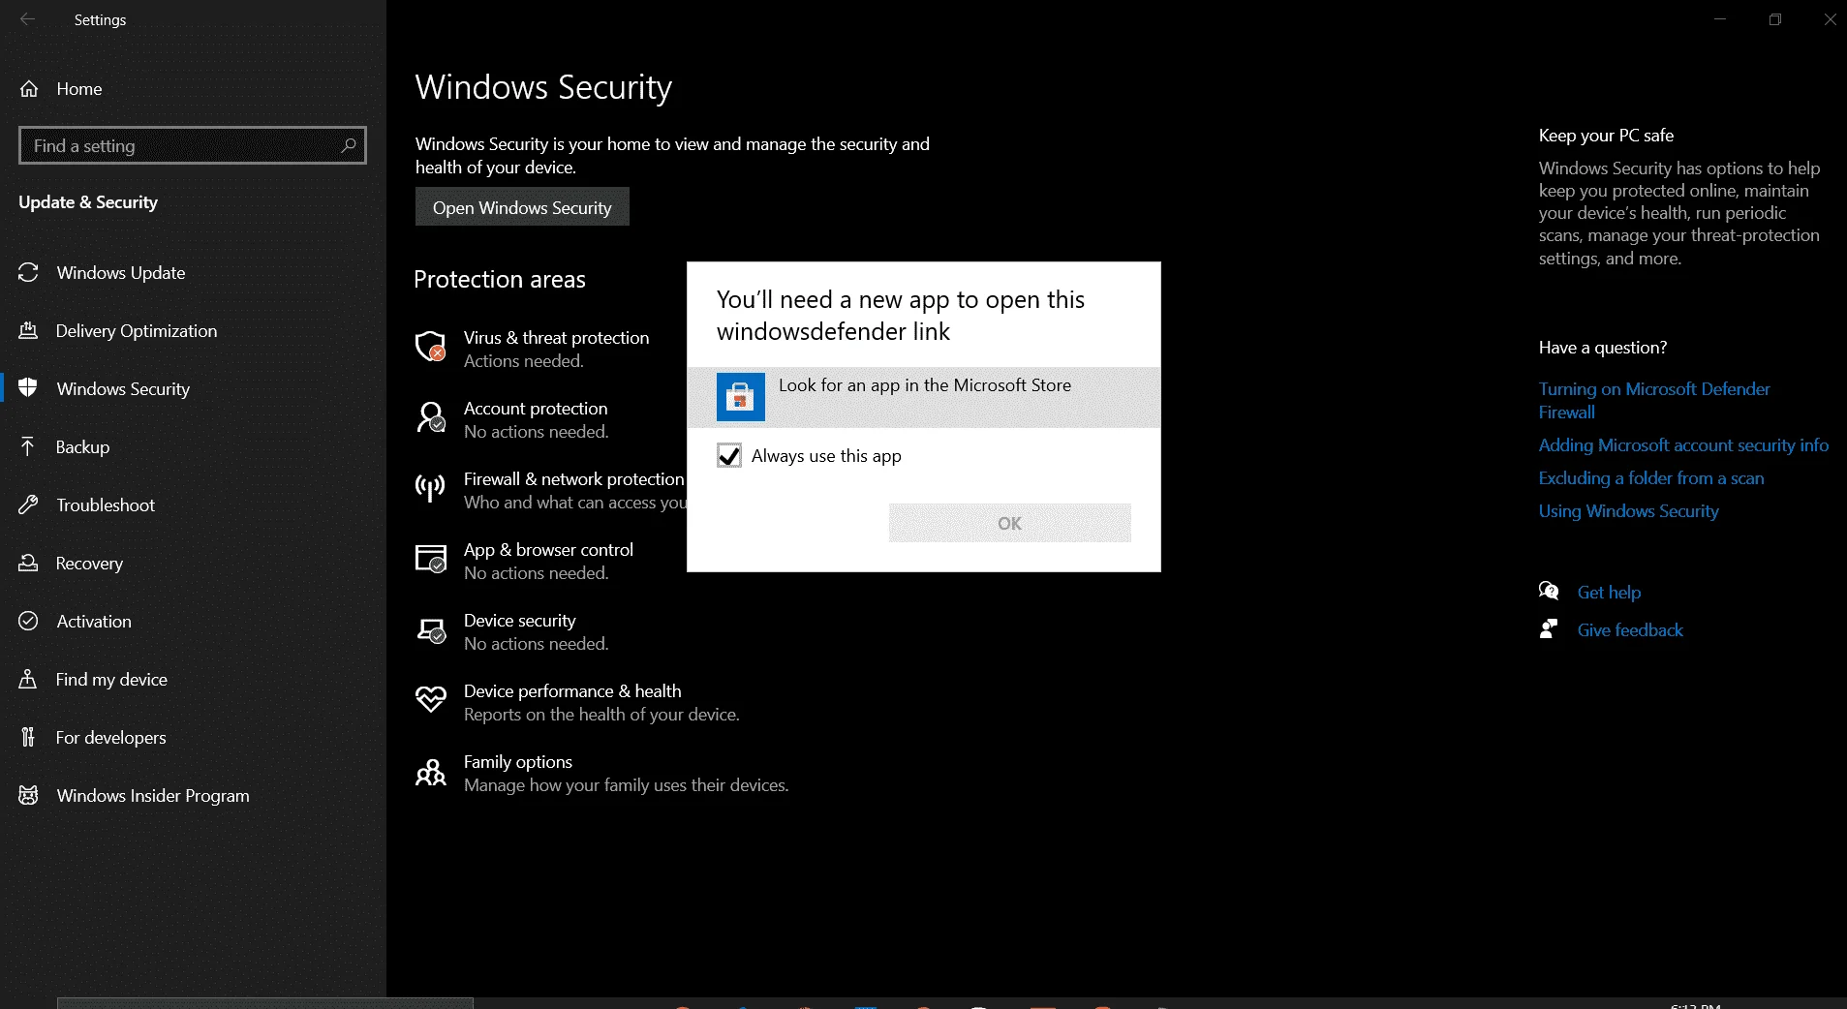Image resolution: width=1847 pixels, height=1009 pixels.
Task: Click the Backup upward arrow icon
Action: [x=29, y=447]
